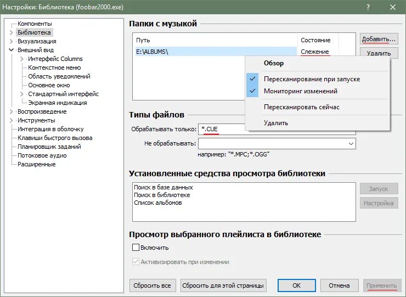Click the Удалить button beside folder list

click(x=379, y=52)
